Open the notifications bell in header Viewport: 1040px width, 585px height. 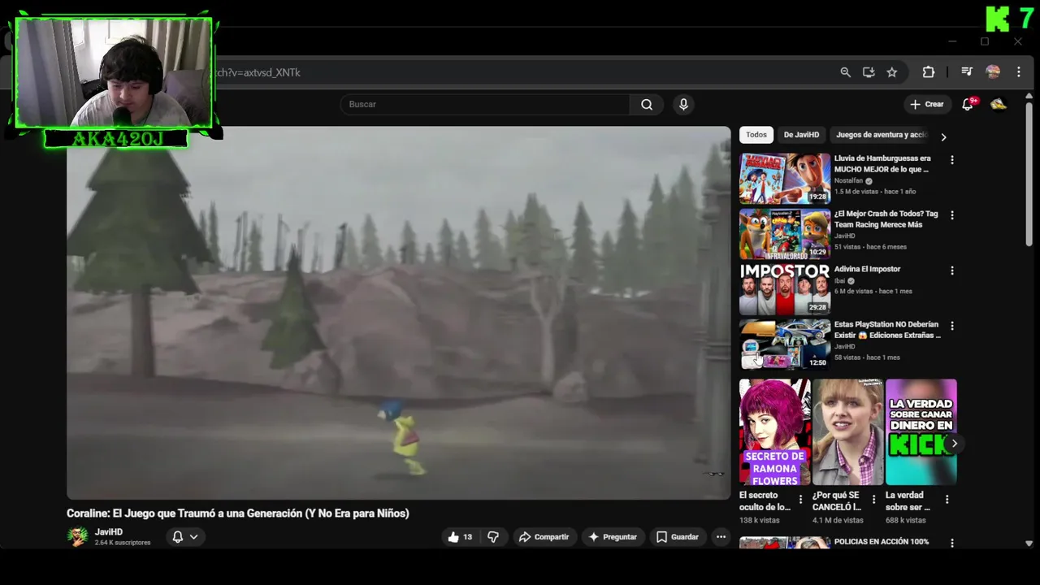click(x=968, y=104)
